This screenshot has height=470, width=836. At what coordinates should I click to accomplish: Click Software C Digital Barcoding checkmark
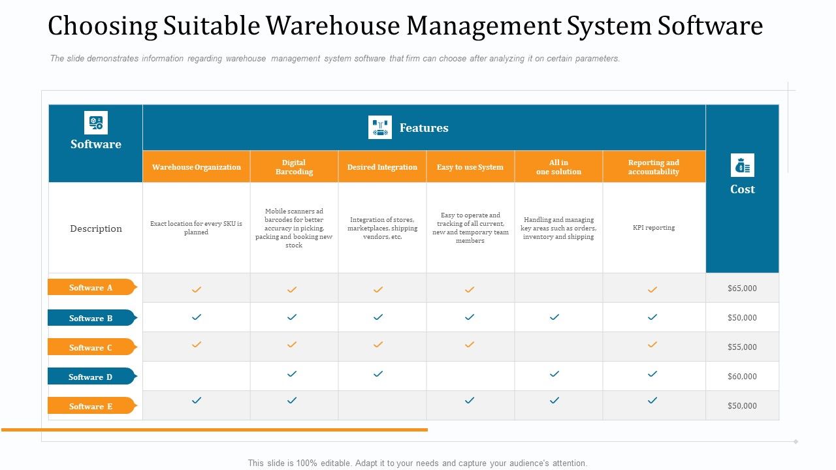click(x=292, y=345)
